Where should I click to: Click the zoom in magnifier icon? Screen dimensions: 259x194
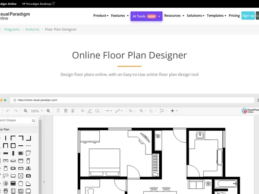pyautogui.click(x=48, y=111)
